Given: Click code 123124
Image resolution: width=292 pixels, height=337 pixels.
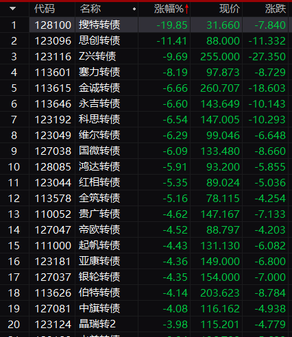Looking at the screenshot, I should [53, 325].
